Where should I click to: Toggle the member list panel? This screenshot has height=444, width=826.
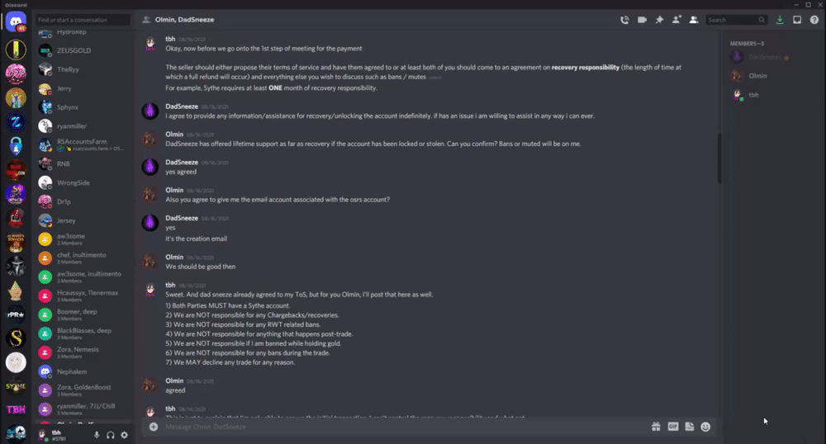pos(694,19)
